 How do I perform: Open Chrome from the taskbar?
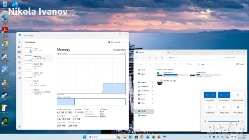tap(142, 137)
